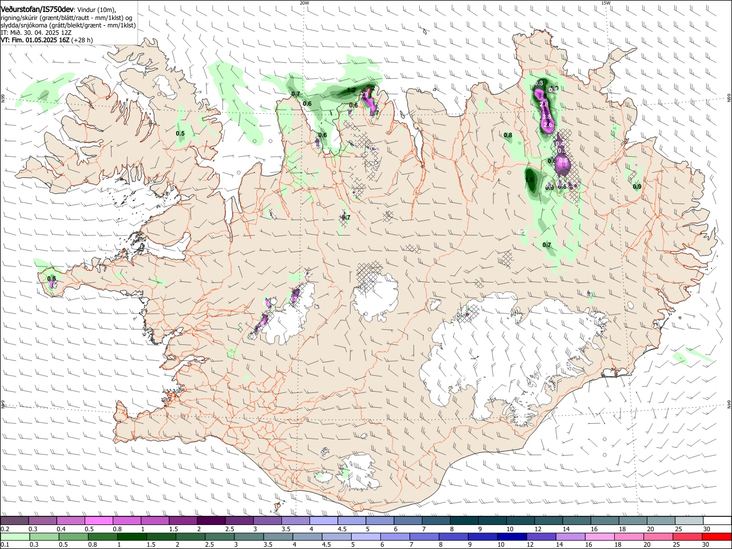
Task: Click the dark purple swatch between 2 and 2.5
Action: [x=211, y=521]
